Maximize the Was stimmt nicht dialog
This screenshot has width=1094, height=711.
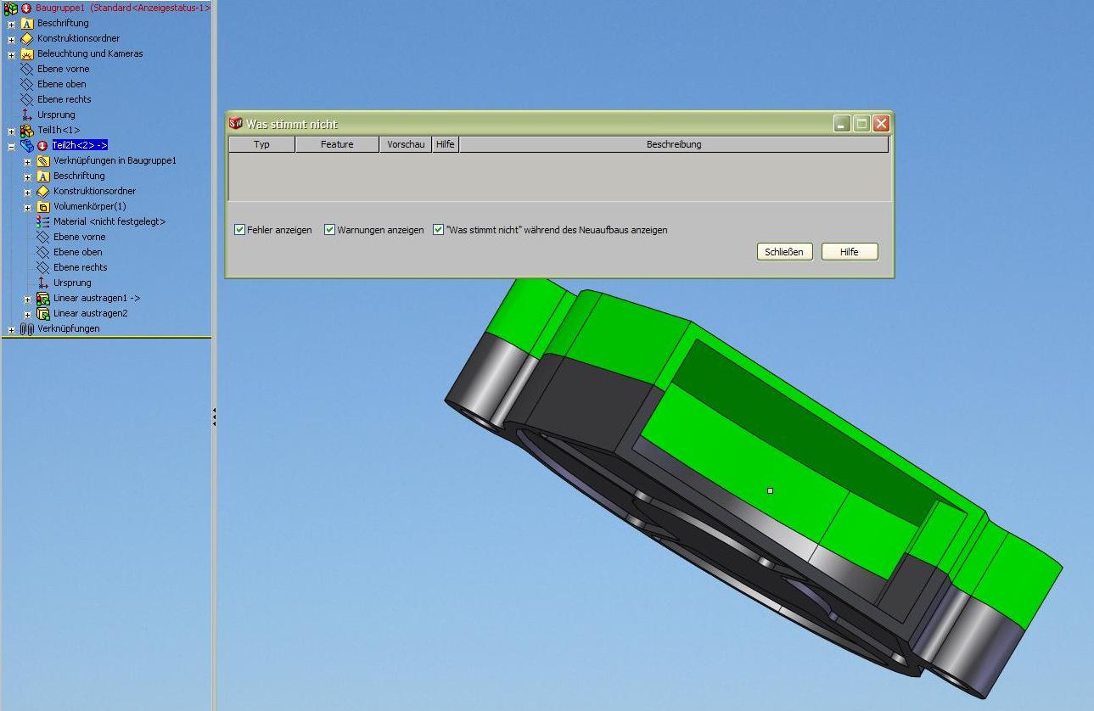tap(861, 124)
